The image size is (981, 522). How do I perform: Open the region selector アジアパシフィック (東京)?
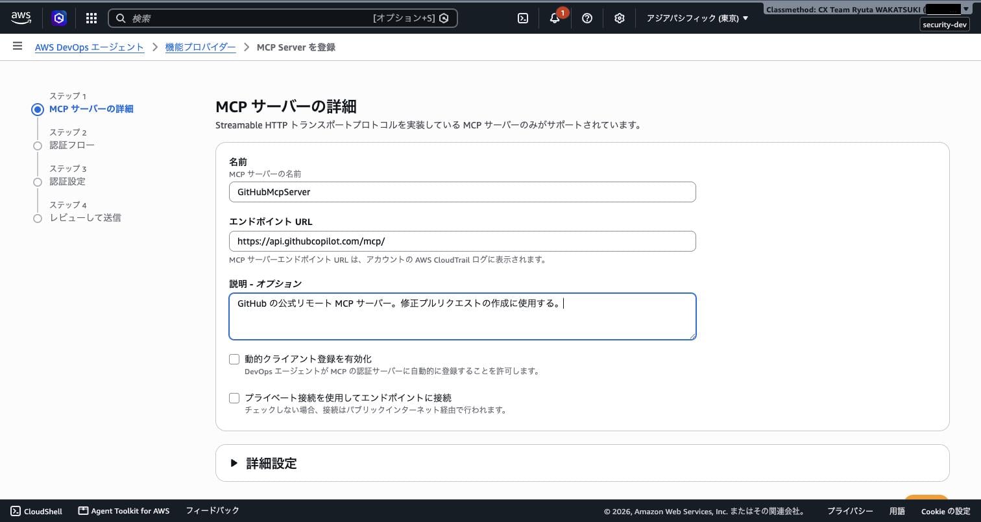pos(697,18)
